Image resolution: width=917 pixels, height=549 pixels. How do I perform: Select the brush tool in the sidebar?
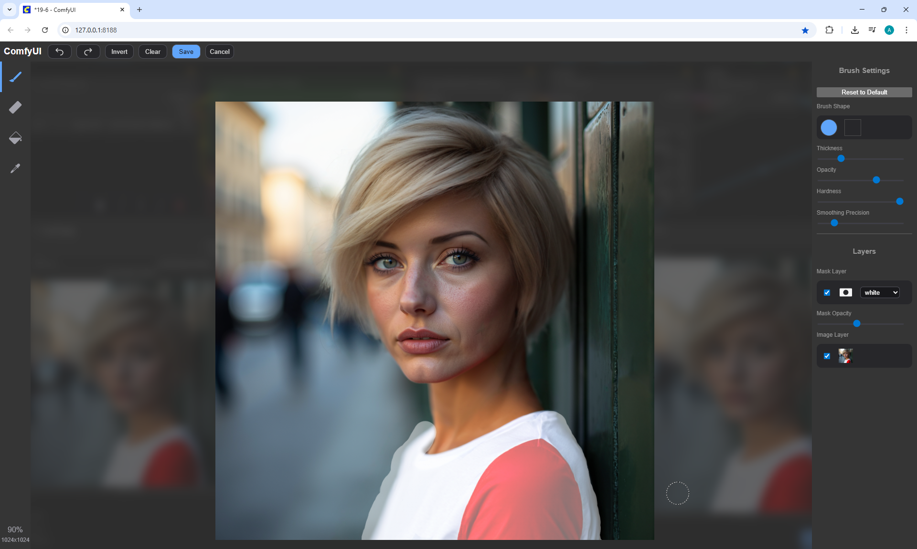pos(15,77)
